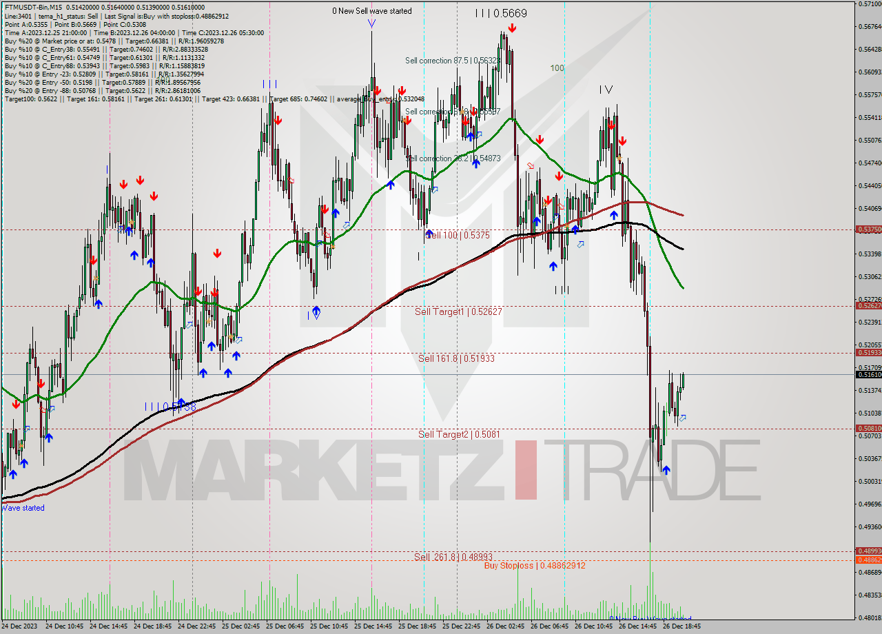
Task: Click the 'Sell 161.8 | 0.51933' label
Action: coord(456,359)
